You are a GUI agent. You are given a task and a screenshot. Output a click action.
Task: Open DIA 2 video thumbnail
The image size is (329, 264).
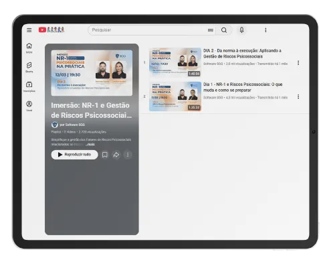[175, 62]
